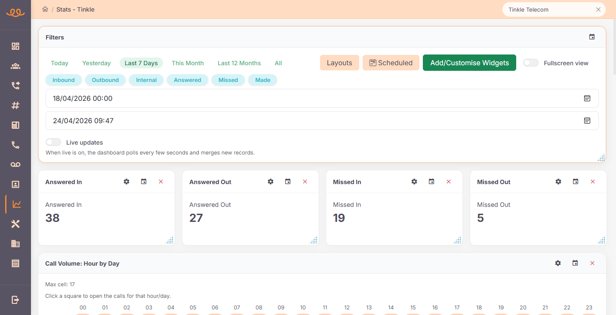616x315 pixels.
Task: Grab resize handle of Answered Out widget
Action: tap(314, 240)
